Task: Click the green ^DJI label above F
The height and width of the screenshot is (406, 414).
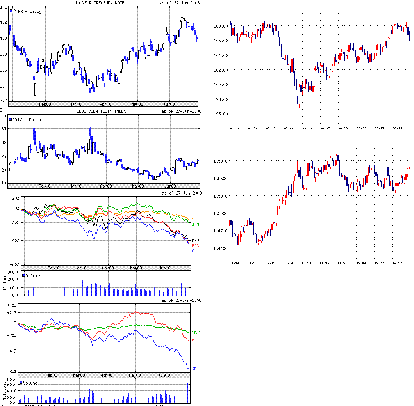Action: pyautogui.click(x=196, y=333)
